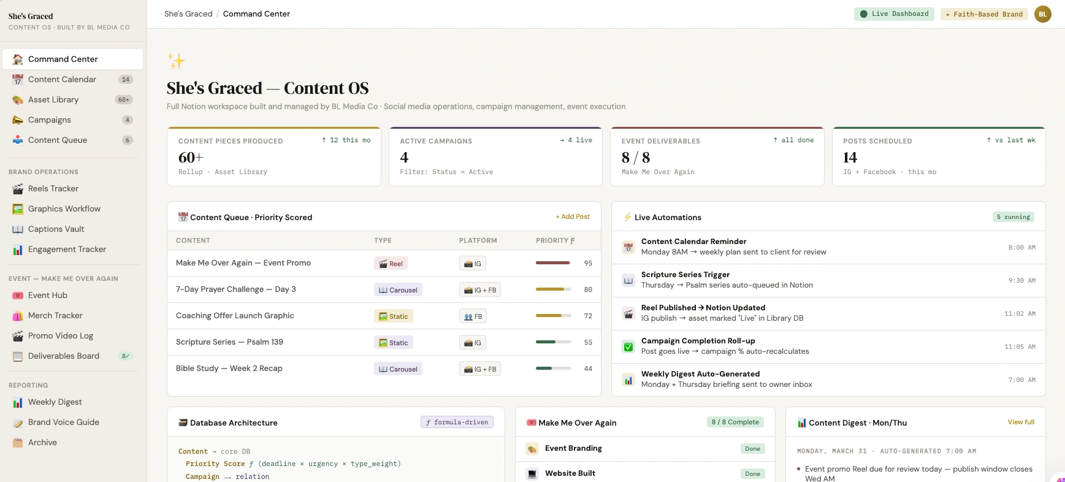Click the priority bar for Event Promo
Image resolution: width=1065 pixels, height=482 pixels.
pyautogui.click(x=553, y=263)
